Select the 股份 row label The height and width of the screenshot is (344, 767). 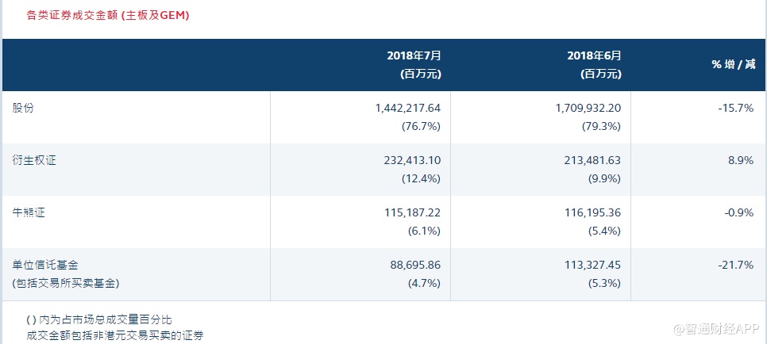pos(23,108)
